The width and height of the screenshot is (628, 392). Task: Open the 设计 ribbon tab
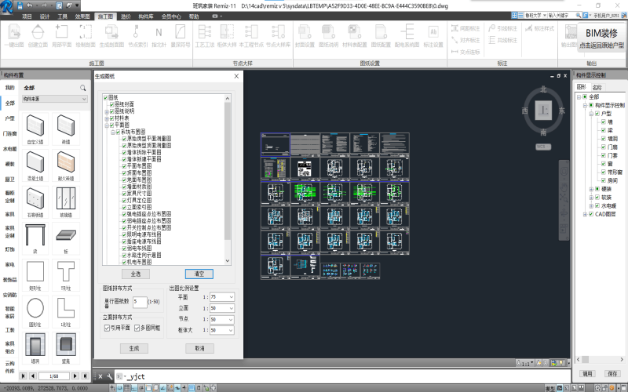pos(45,16)
